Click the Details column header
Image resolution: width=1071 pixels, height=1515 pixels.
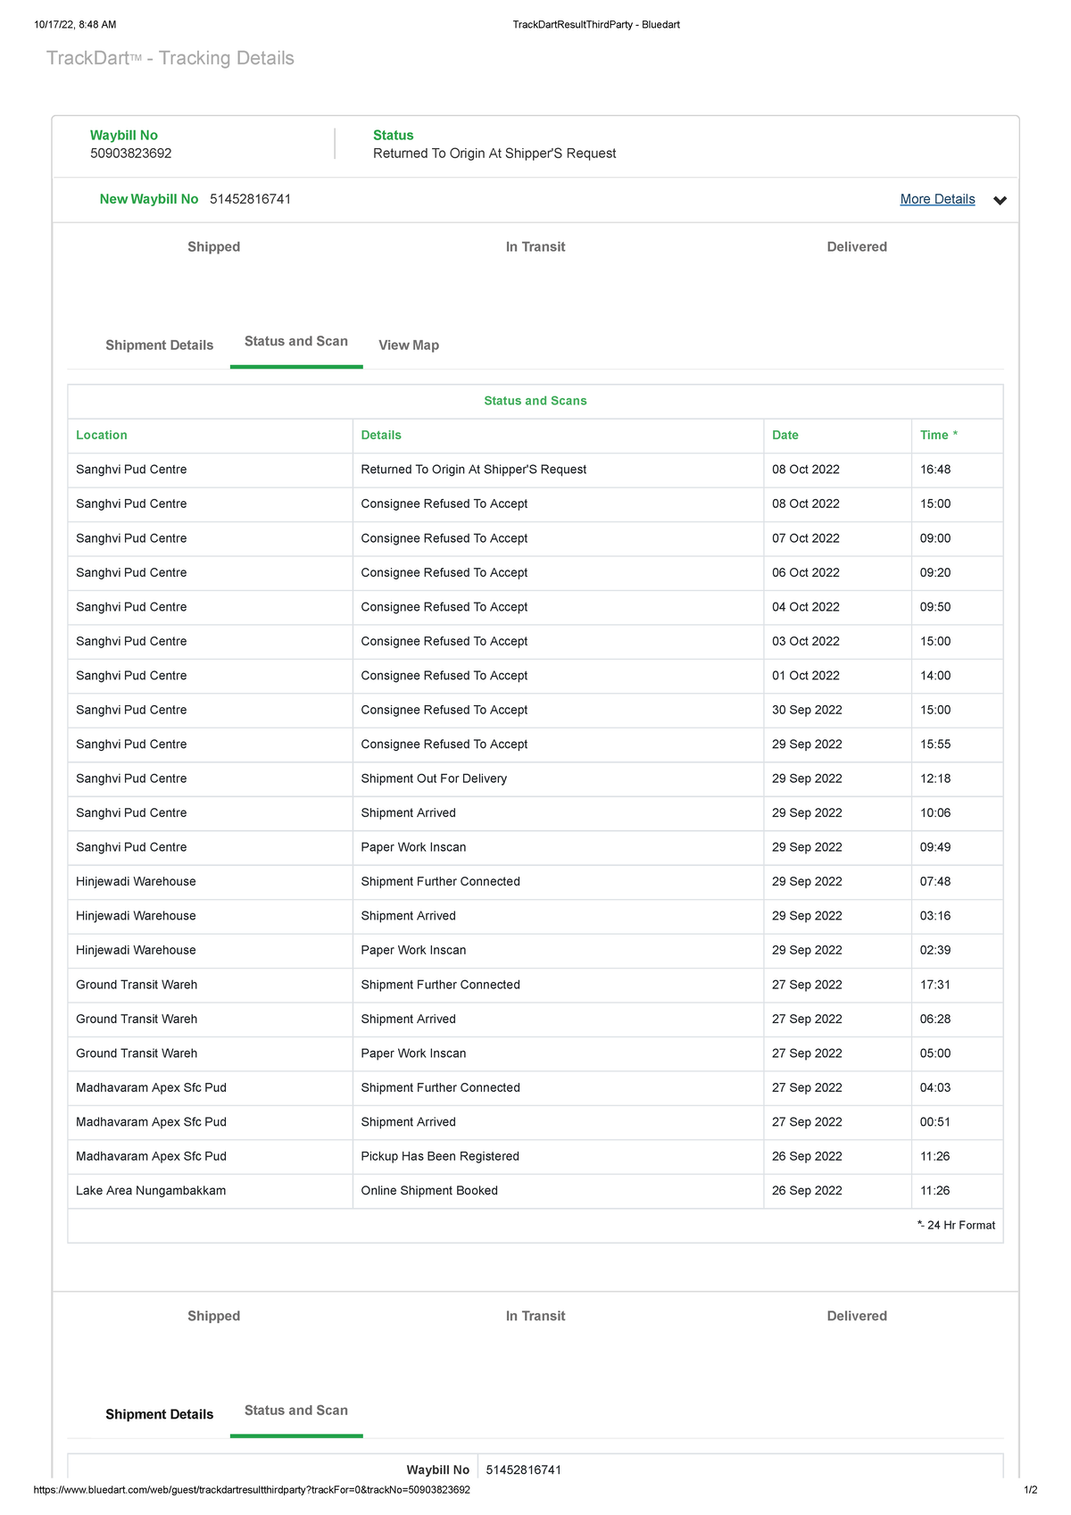(x=381, y=435)
